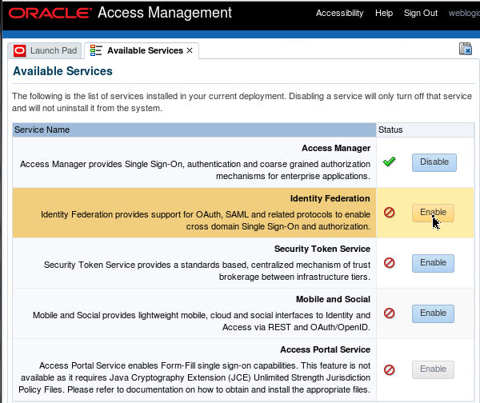Enable the Identity Federation service

point(433,213)
